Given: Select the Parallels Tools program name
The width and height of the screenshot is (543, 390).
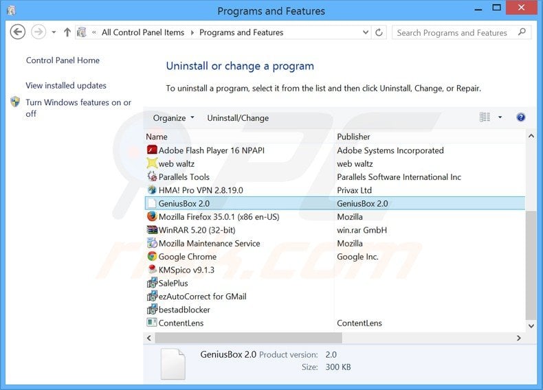Looking at the screenshot, I should click(184, 177).
